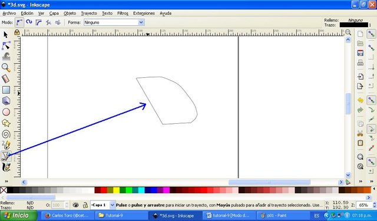Select the Ellipse/Circle tool
The width and height of the screenshot is (377, 221).
pos(6,112)
